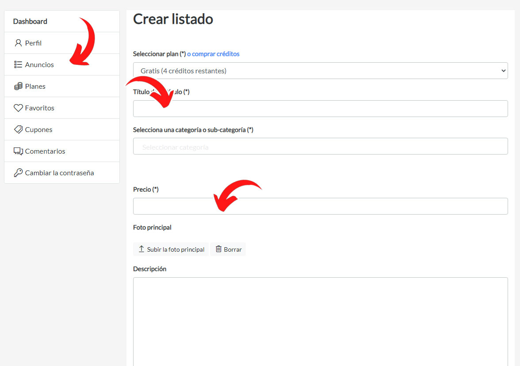Focus the Precio input field

pyautogui.click(x=320, y=206)
